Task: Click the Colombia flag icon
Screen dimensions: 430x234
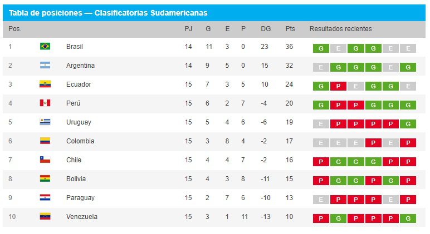Action: 45,141
